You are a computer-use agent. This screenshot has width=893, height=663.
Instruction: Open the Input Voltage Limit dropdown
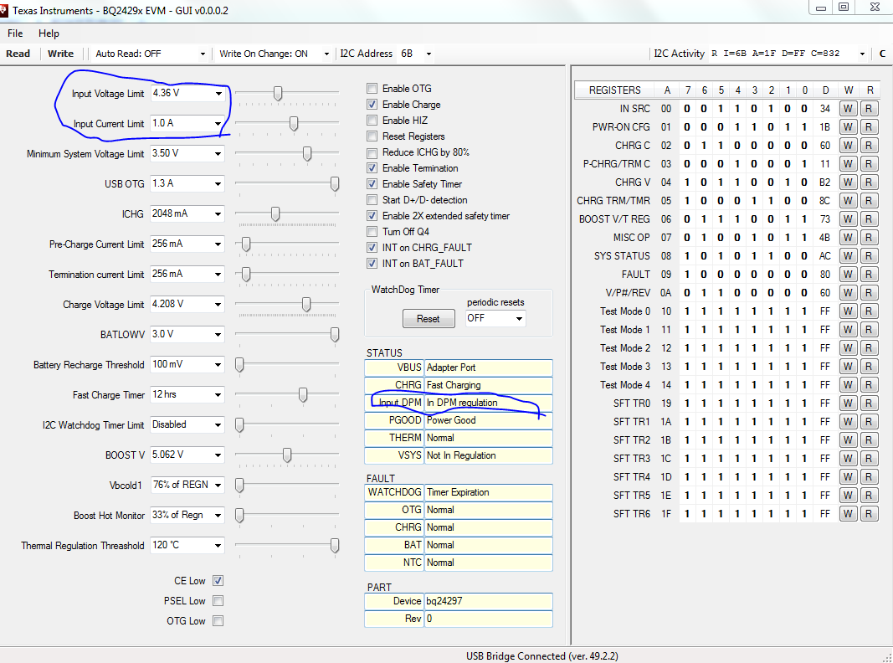pyautogui.click(x=218, y=94)
